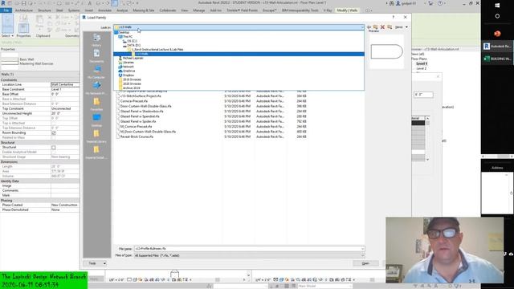Screen dimensions: 514x289
Task: Click the Up One Level folder icon
Action: pos(376,26)
